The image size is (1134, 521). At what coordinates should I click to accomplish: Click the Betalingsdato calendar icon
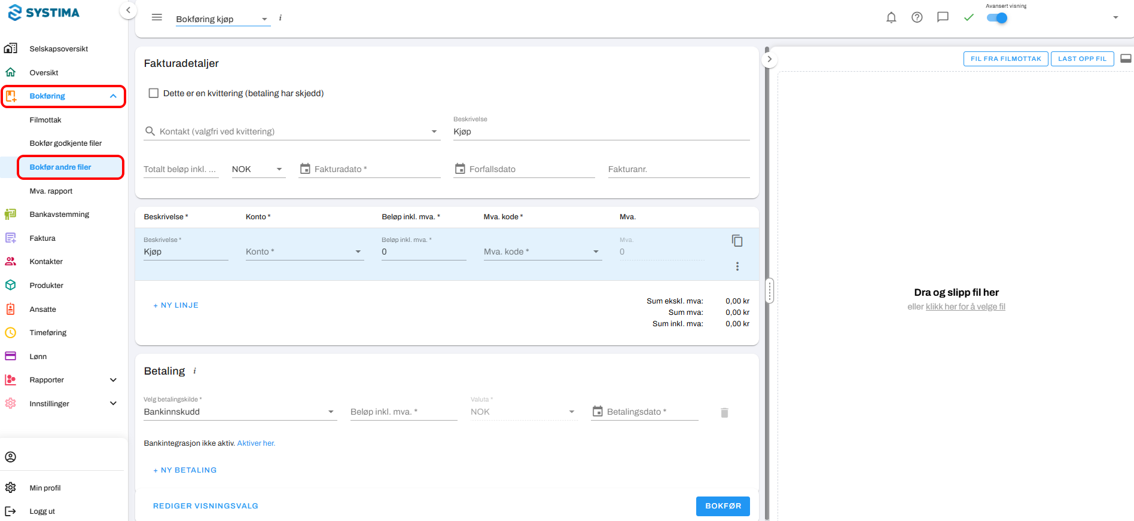pyautogui.click(x=598, y=411)
